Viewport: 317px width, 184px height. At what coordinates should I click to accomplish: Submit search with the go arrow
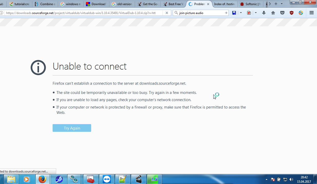(226, 13)
